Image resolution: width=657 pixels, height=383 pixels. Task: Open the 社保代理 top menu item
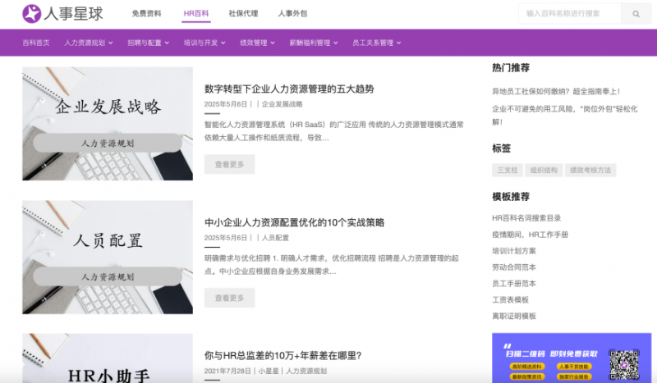pos(243,14)
